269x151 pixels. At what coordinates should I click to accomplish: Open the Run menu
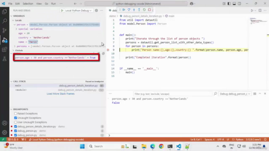pos(53,4)
